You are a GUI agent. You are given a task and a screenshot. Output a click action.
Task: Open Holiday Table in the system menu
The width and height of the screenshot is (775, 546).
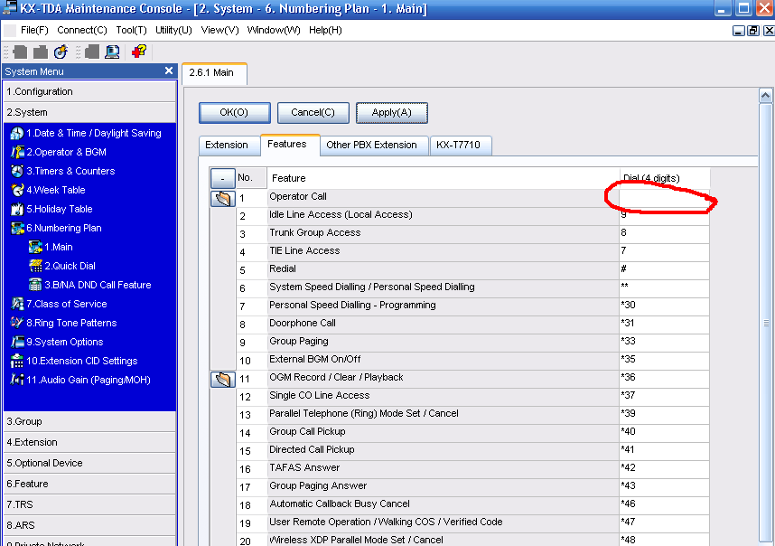[60, 209]
